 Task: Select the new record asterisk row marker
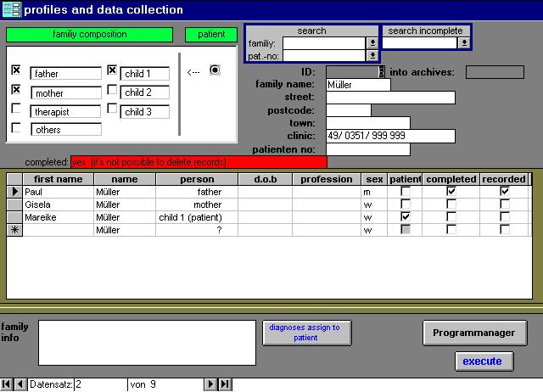(14, 230)
